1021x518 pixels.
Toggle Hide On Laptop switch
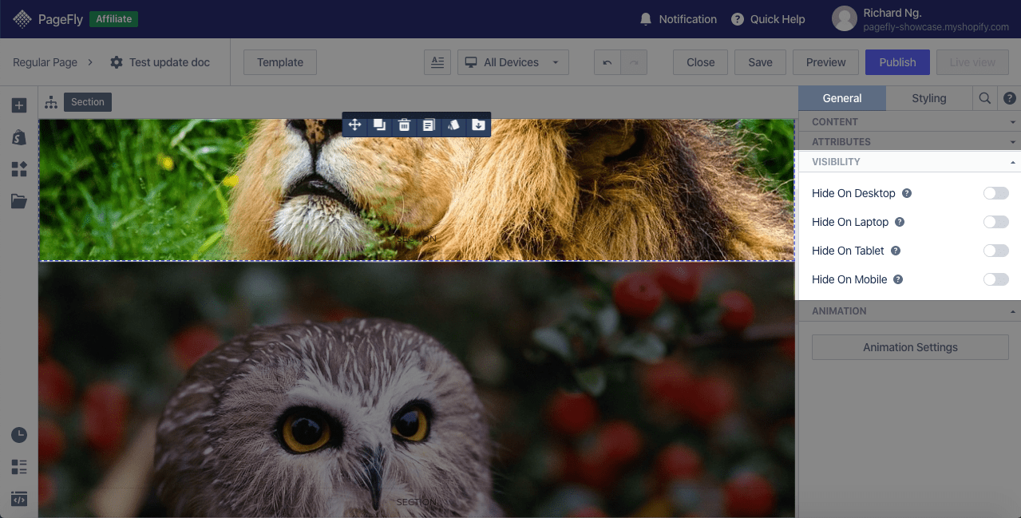(x=995, y=222)
